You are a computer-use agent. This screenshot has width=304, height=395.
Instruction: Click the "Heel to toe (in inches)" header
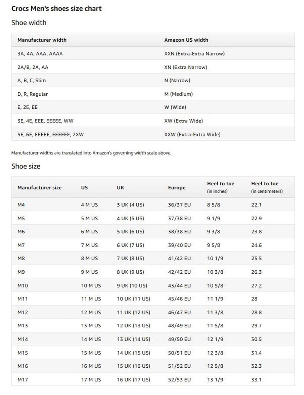(x=221, y=187)
